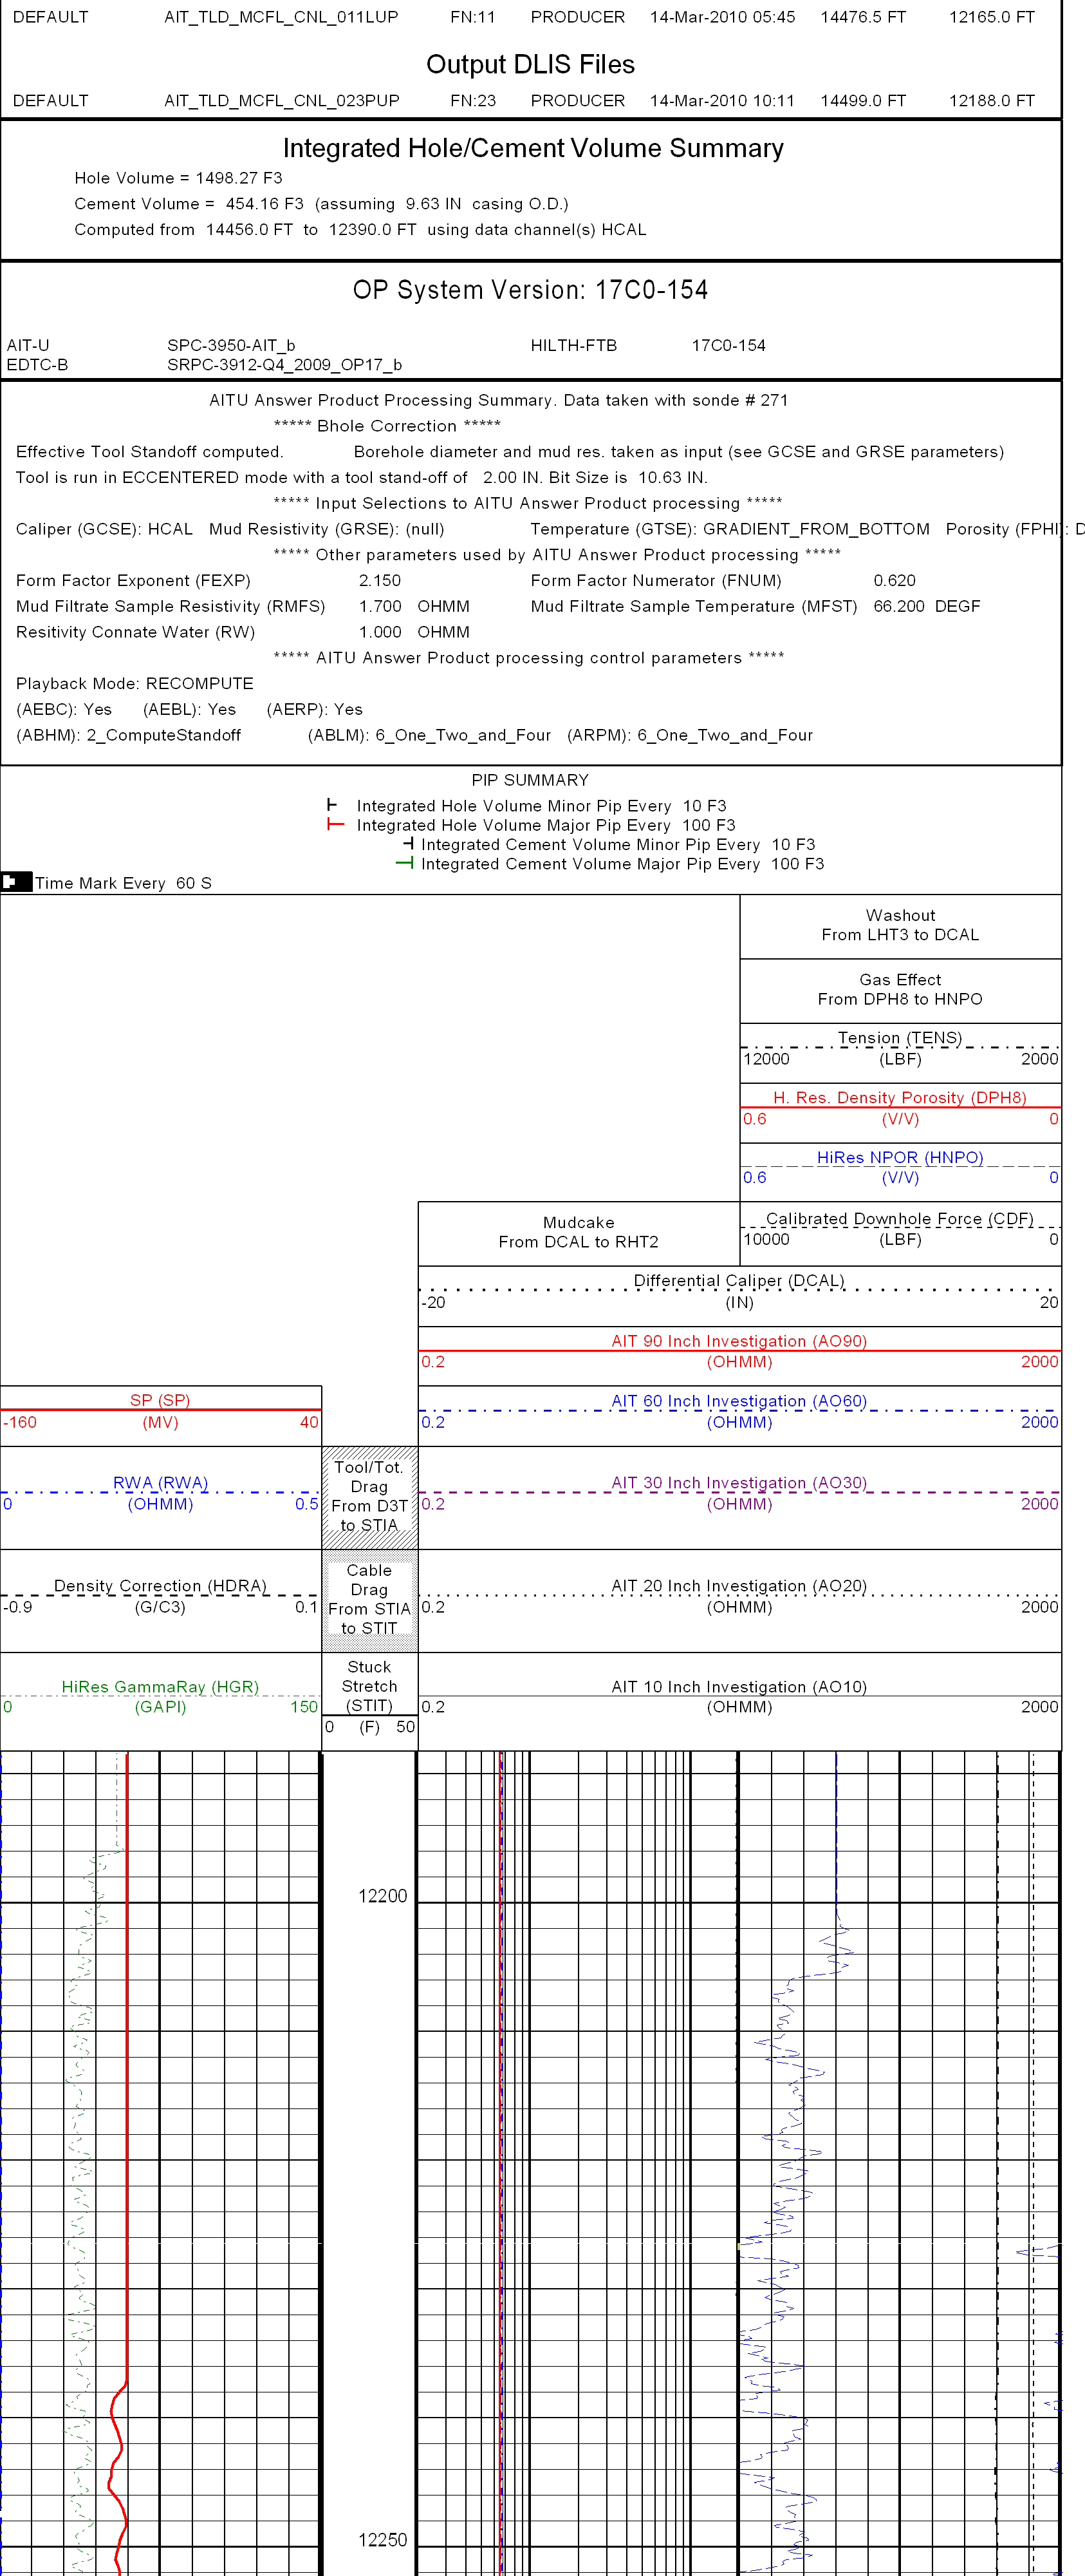This screenshot has width=1085, height=2576.
Task: Select depth value "14476.5 FT"
Action: coord(863,17)
